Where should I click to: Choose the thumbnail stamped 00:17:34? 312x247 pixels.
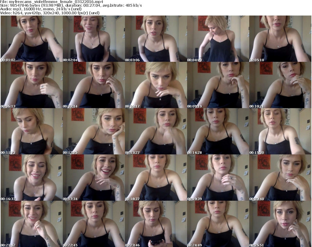(x=94, y=178)
